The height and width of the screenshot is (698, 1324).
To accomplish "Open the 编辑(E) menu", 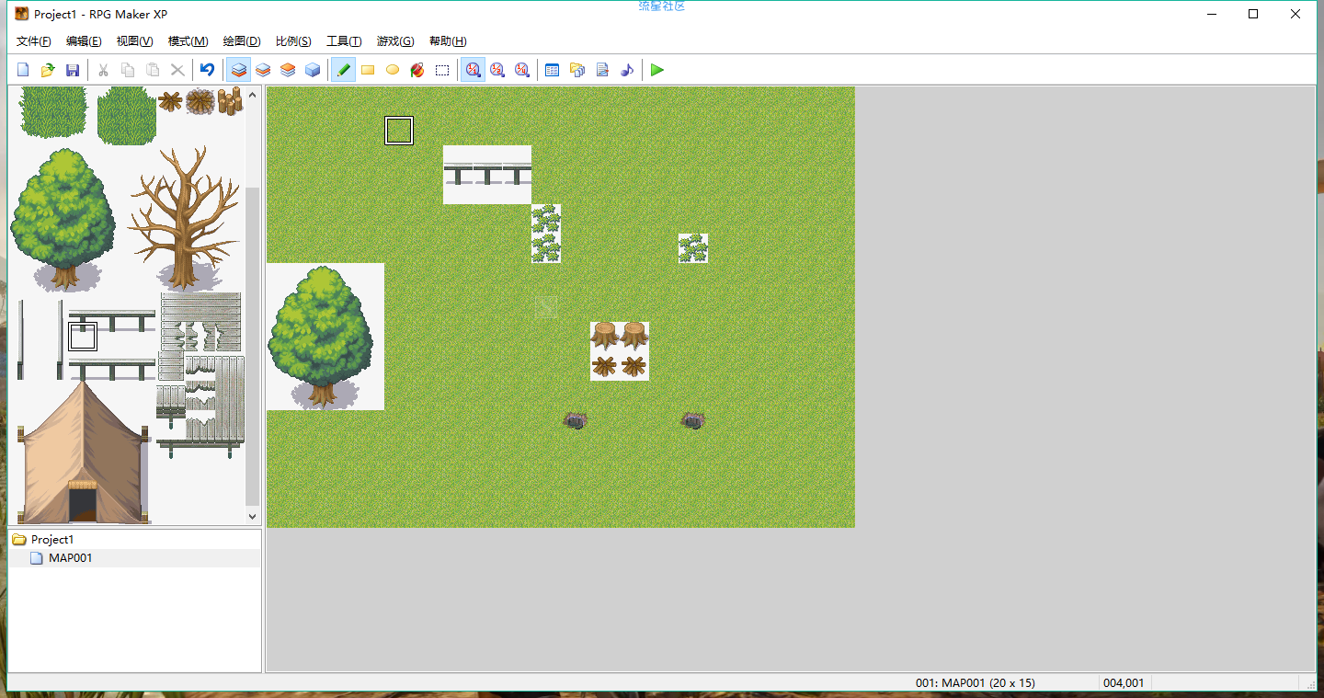I will [84, 41].
